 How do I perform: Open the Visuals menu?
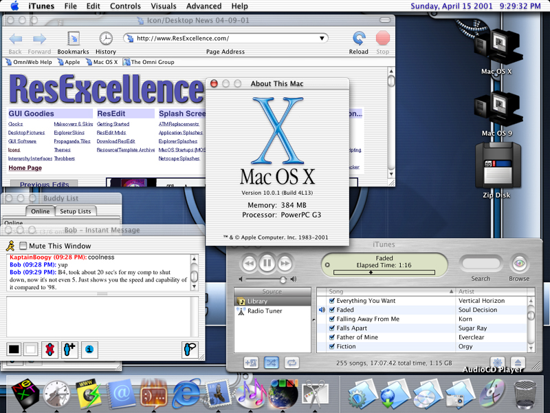tap(164, 6)
